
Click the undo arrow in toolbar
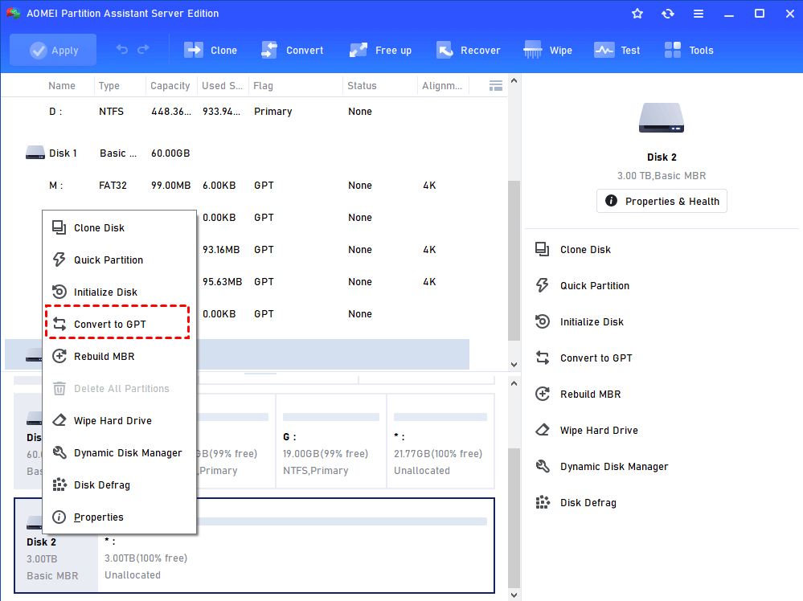(x=122, y=50)
